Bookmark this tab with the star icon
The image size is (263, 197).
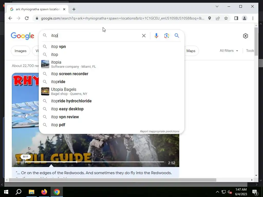(x=226, y=18)
